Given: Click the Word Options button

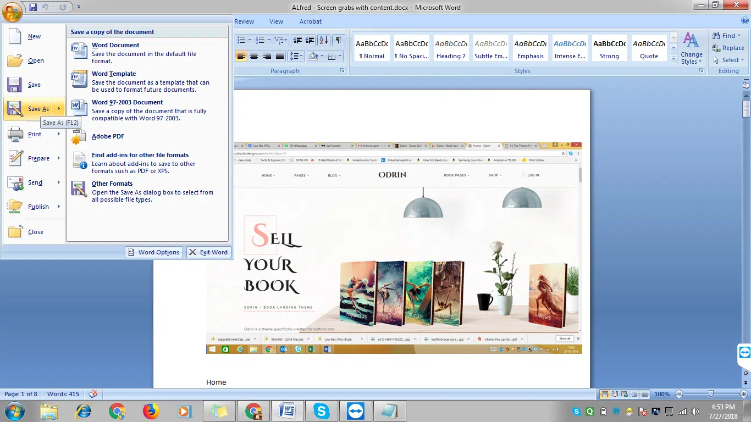Looking at the screenshot, I should (x=153, y=252).
